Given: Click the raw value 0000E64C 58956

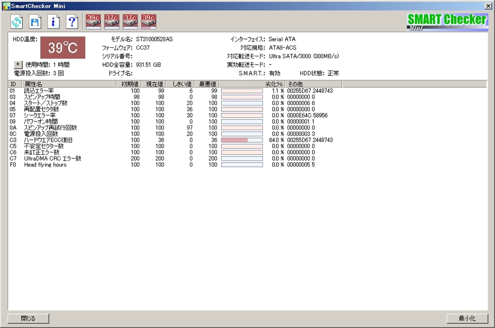Looking at the screenshot, I should pos(307,115).
